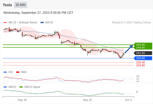Click the MACD Signal legend label
Screen dimensions: 153x104
[32, 87]
